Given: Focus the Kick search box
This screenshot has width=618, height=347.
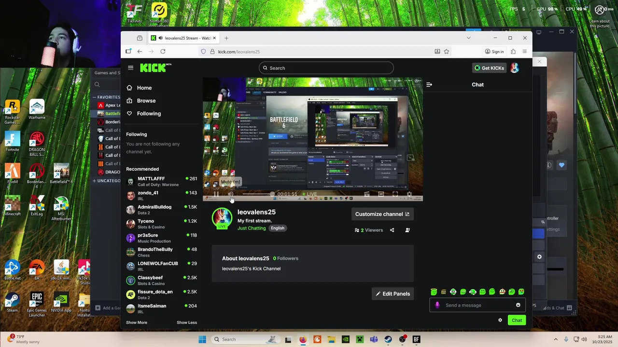Looking at the screenshot, I should coord(326,68).
